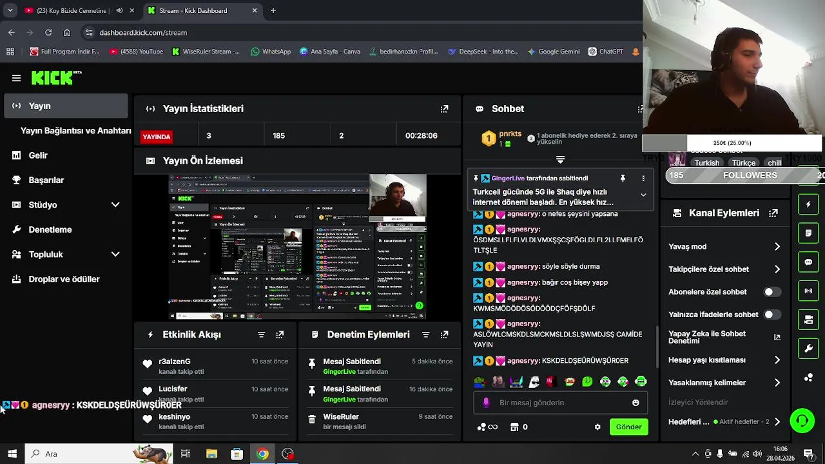The height and width of the screenshot is (464, 825).
Task: Select Yayın in the sidebar
Action: [x=66, y=106]
